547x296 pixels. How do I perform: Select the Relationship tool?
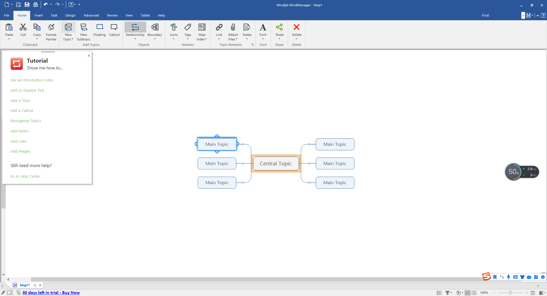click(135, 31)
